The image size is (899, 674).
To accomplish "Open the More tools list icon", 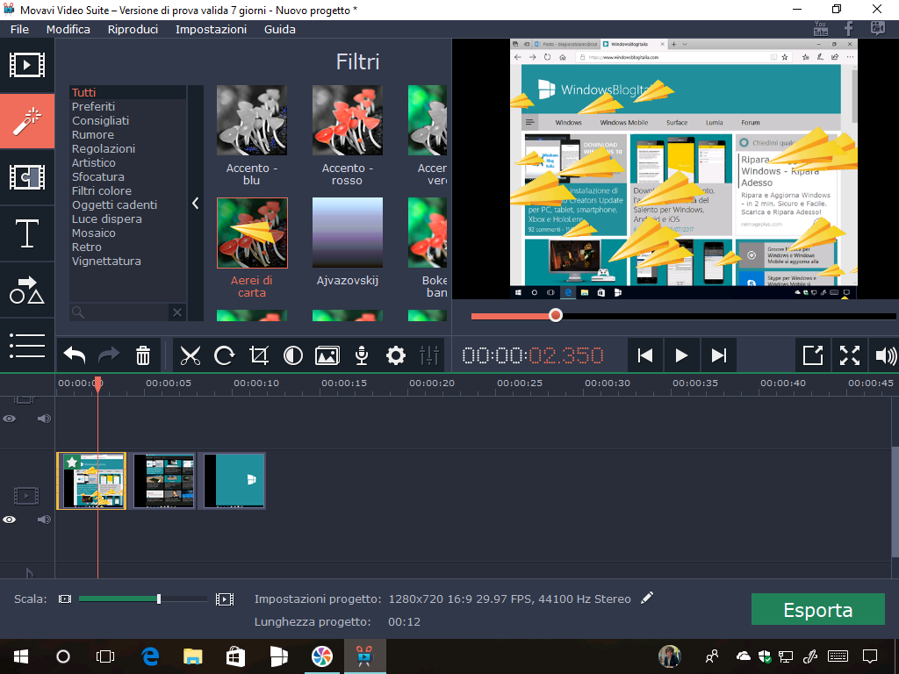I will point(27,346).
